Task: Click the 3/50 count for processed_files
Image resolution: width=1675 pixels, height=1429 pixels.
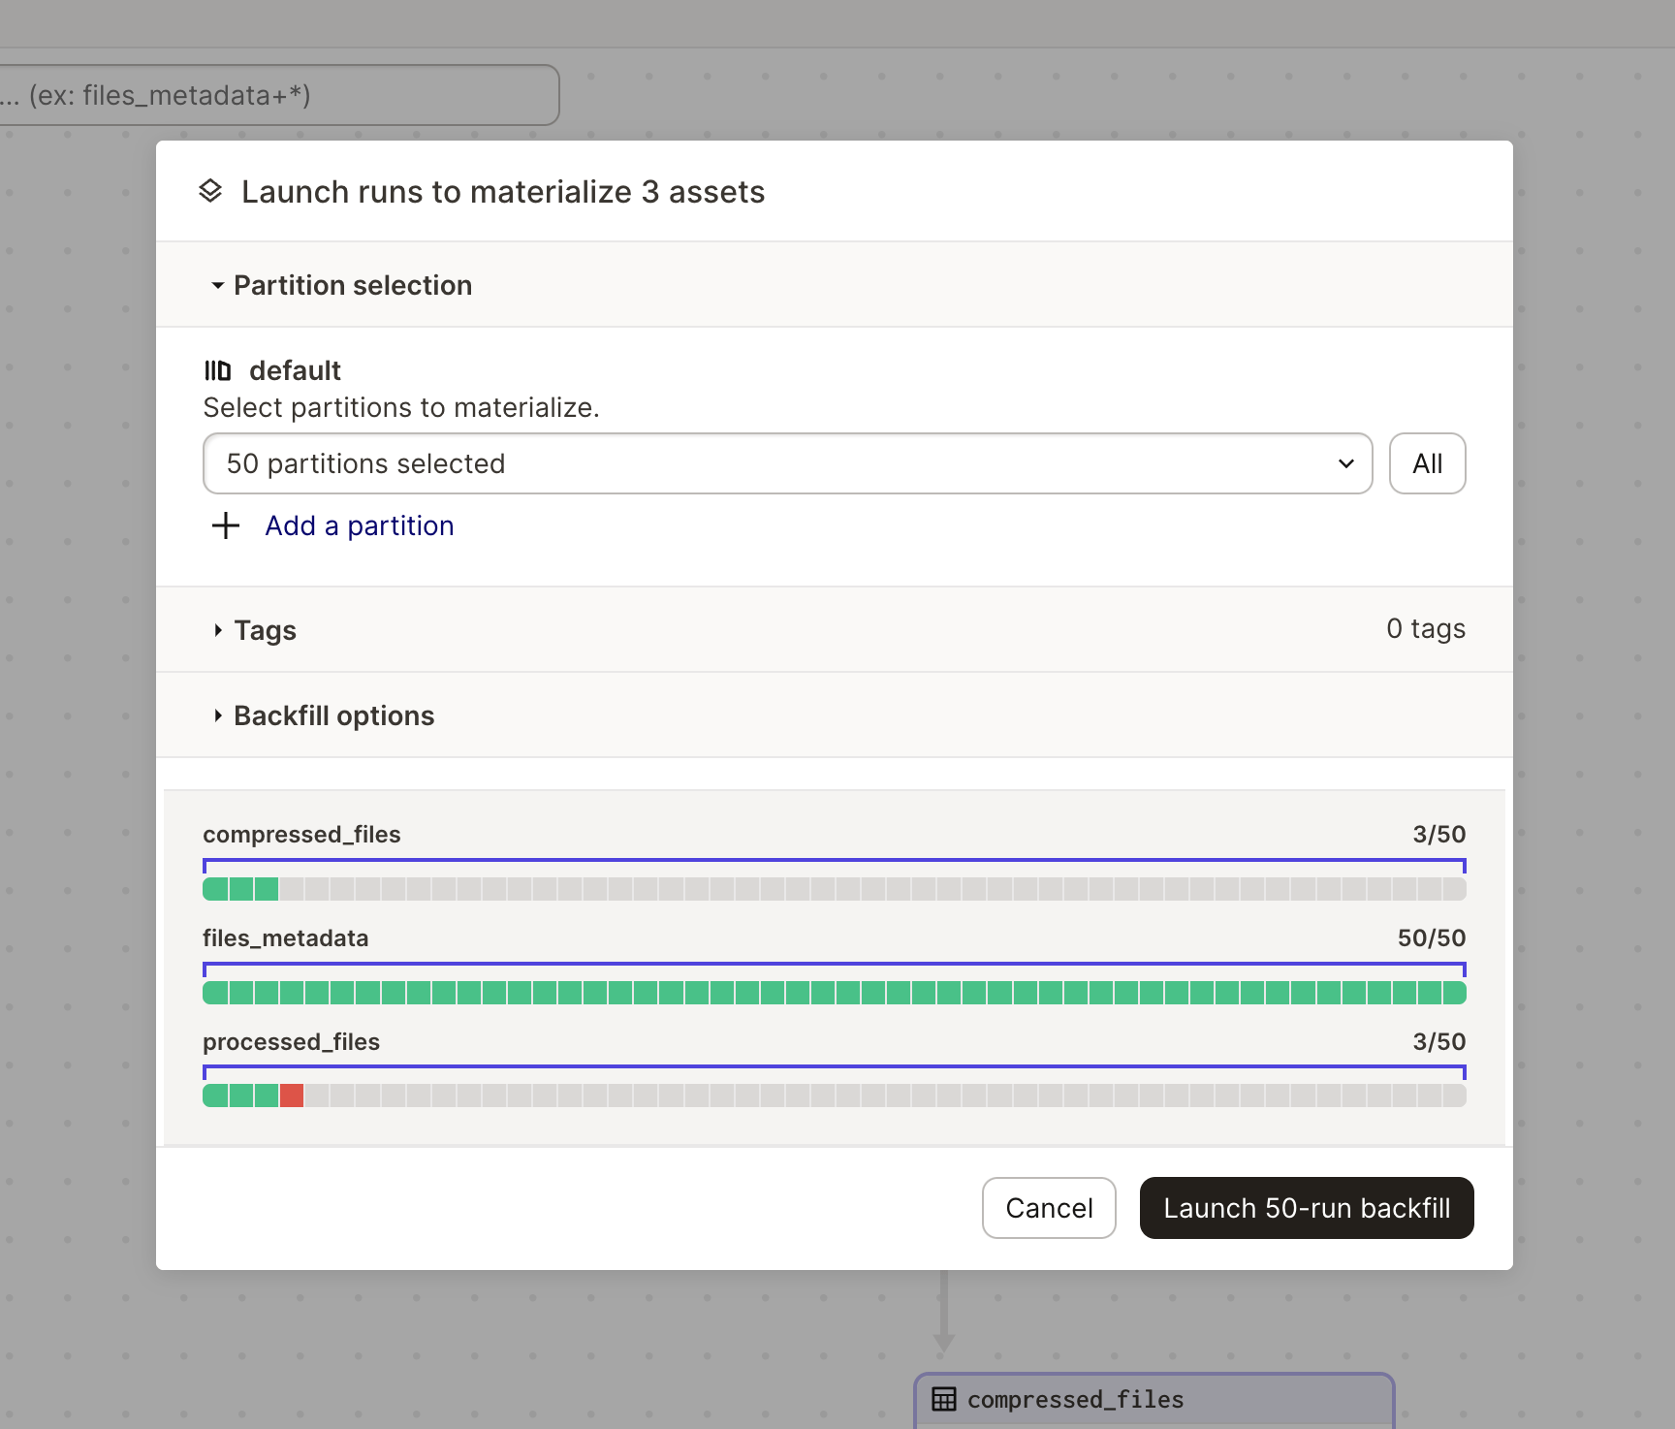Action: pos(1439,1041)
